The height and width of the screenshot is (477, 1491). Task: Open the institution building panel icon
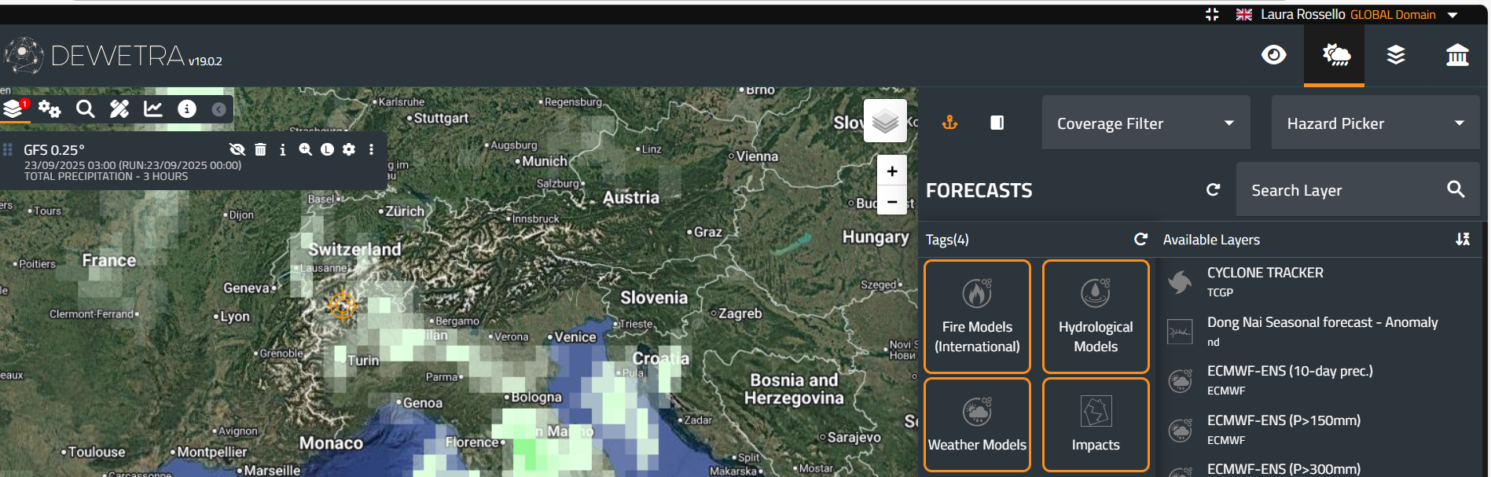tap(1457, 55)
